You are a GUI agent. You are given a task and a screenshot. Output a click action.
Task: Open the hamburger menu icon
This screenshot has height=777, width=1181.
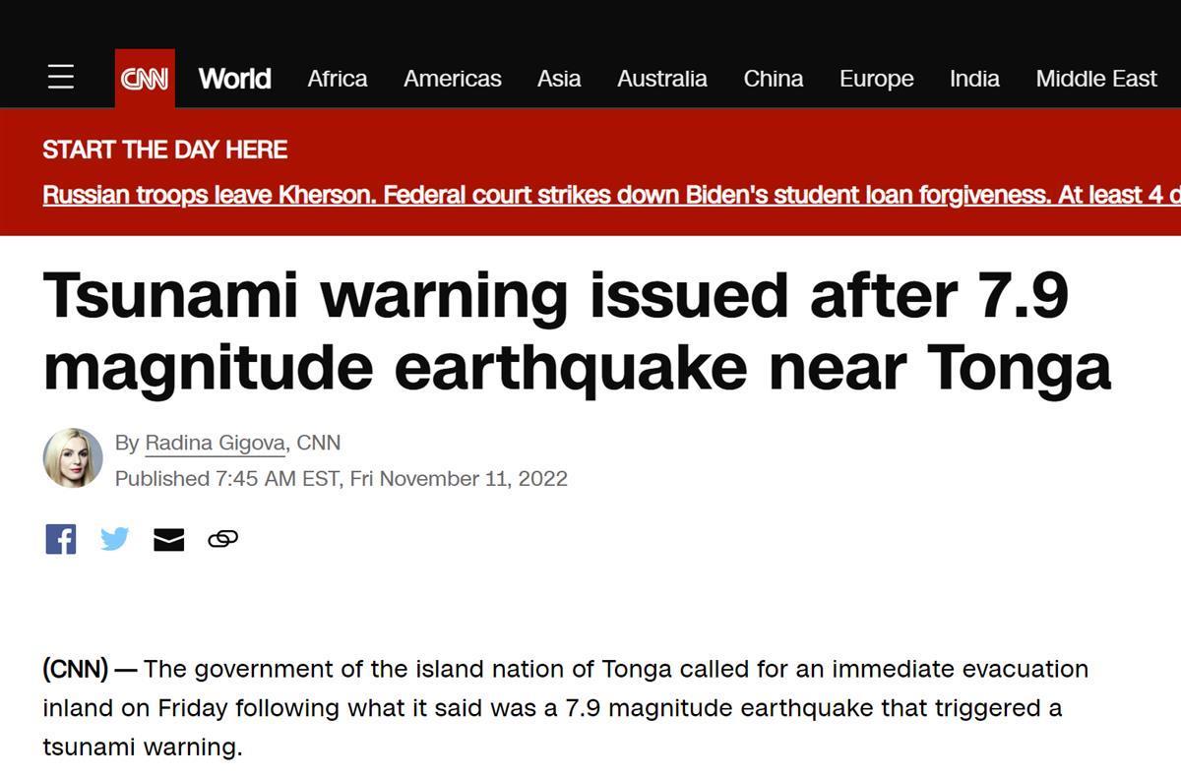61,77
